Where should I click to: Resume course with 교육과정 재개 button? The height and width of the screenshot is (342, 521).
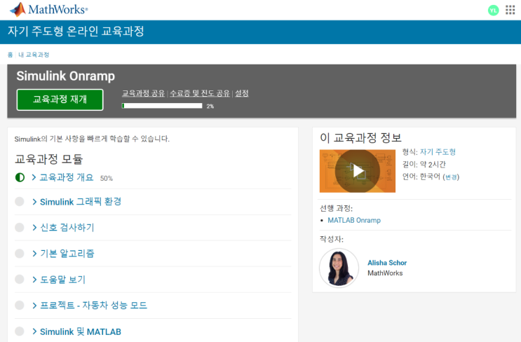[60, 100]
